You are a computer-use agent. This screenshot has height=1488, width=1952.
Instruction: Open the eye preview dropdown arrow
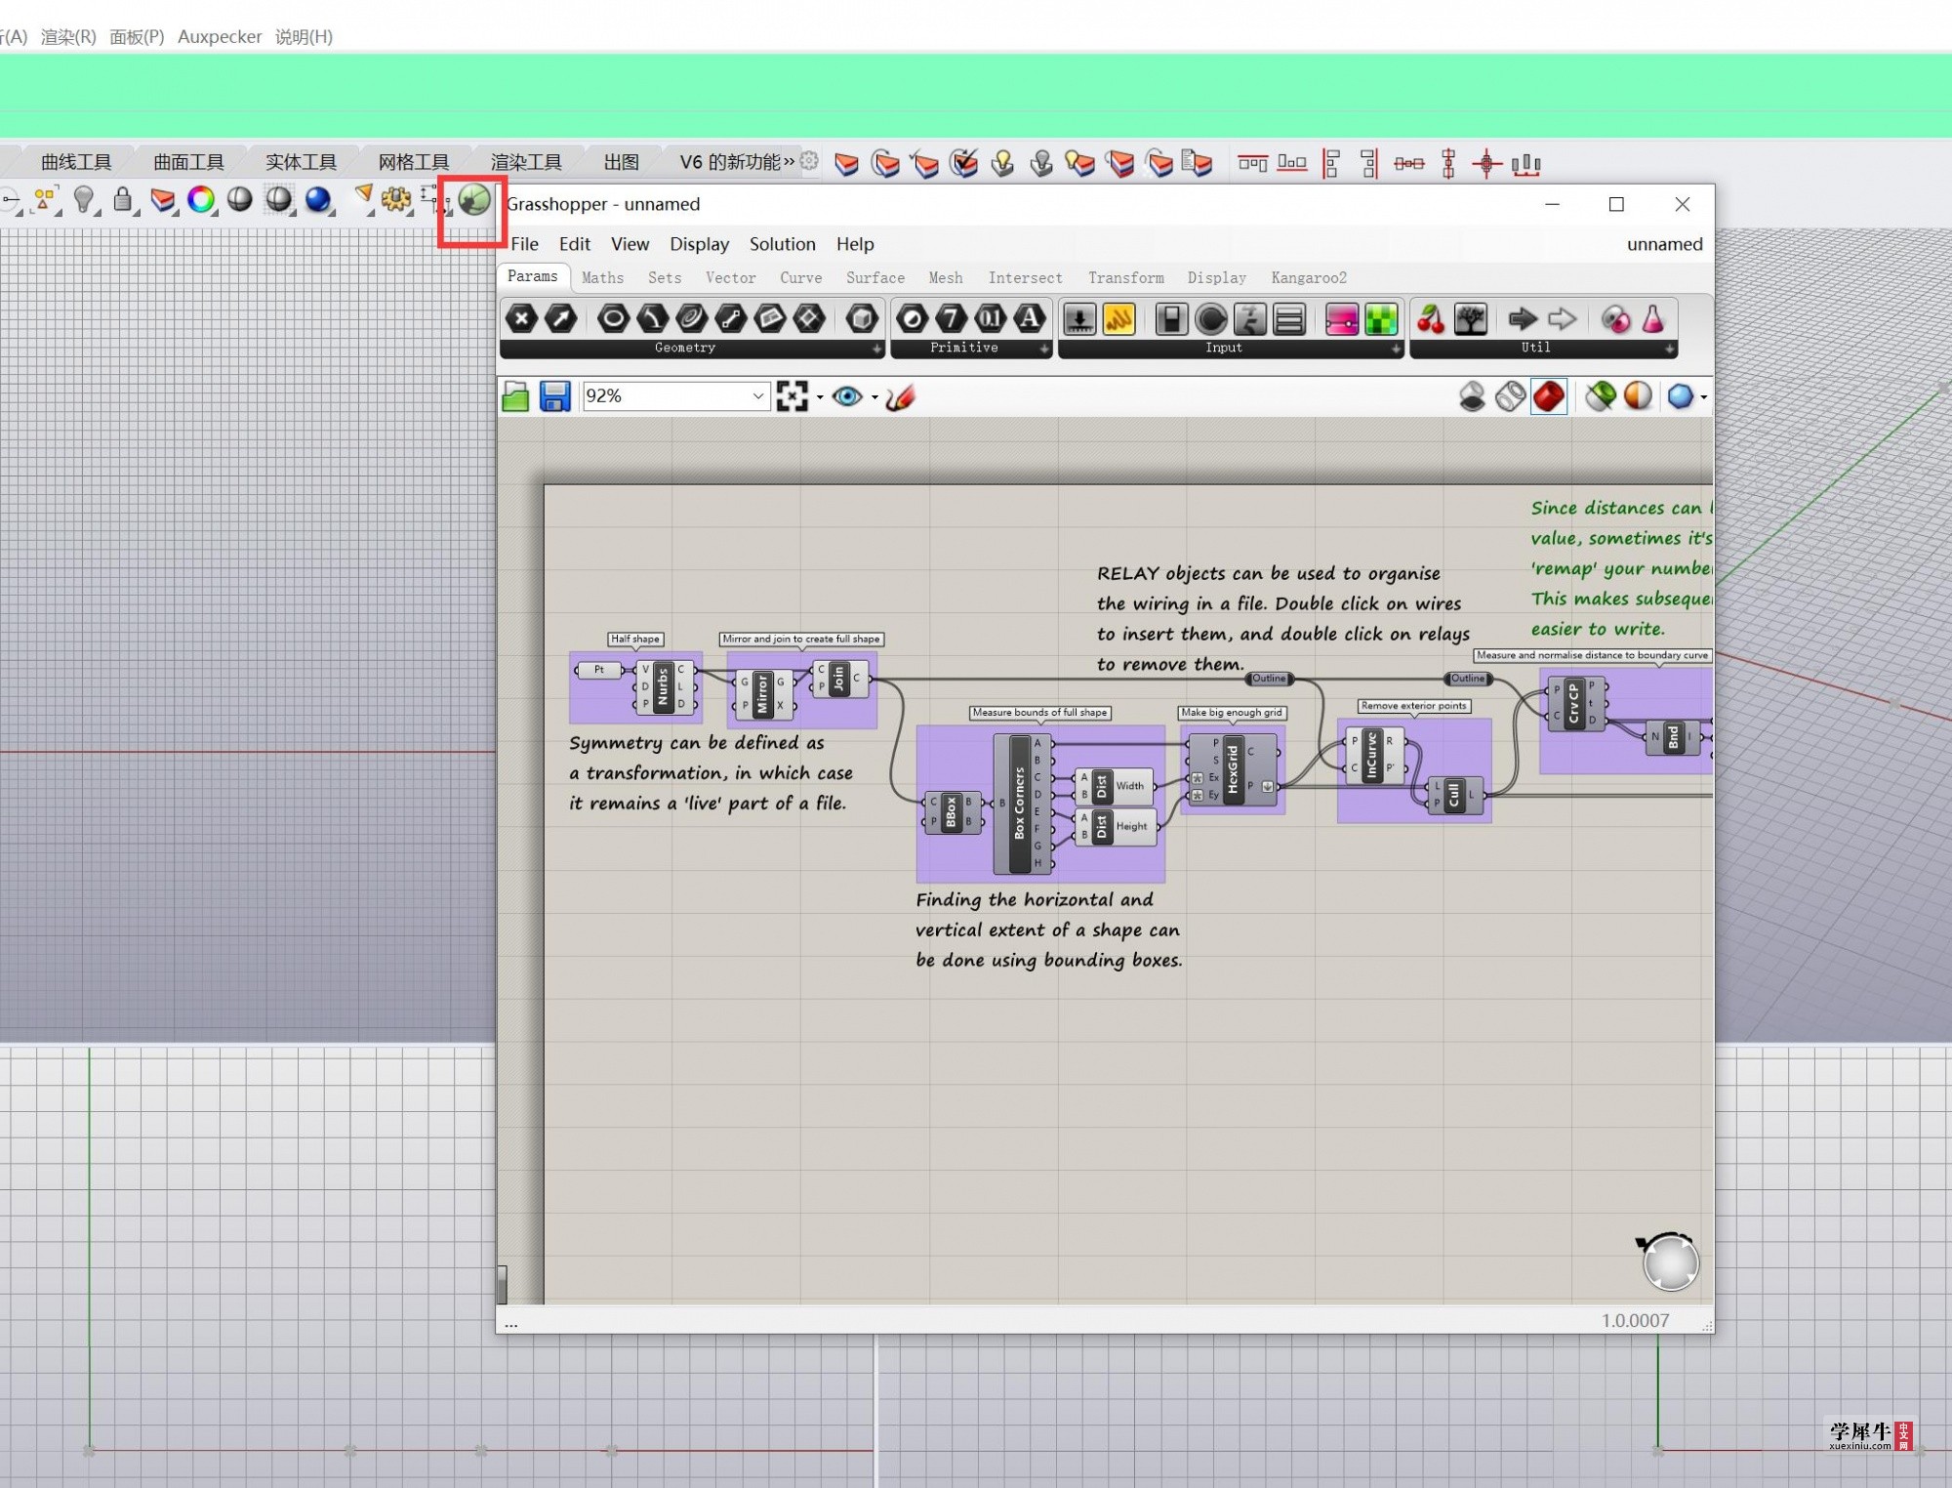(x=874, y=397)
